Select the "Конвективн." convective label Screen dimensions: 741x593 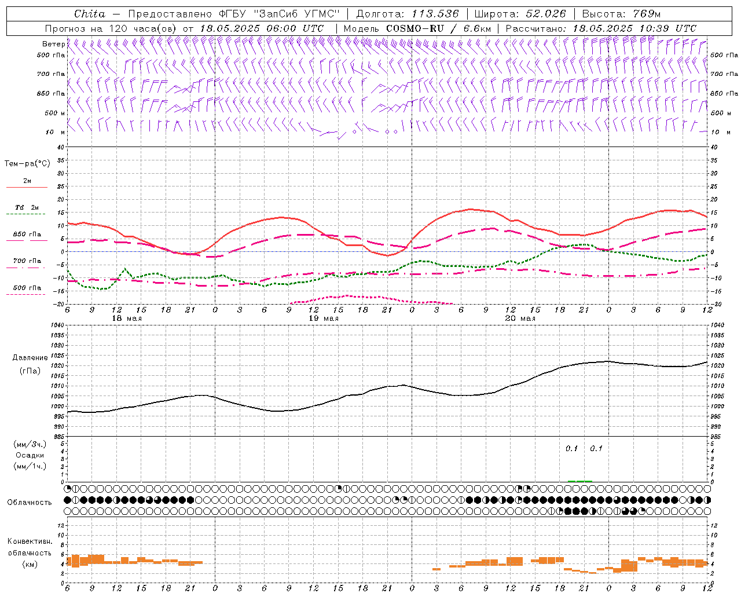coord(30,541)
